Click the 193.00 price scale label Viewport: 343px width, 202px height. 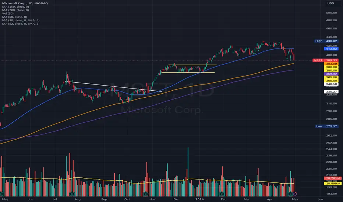331,194
